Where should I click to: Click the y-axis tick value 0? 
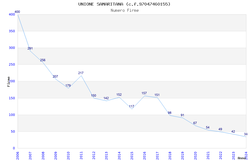point(14,148)
